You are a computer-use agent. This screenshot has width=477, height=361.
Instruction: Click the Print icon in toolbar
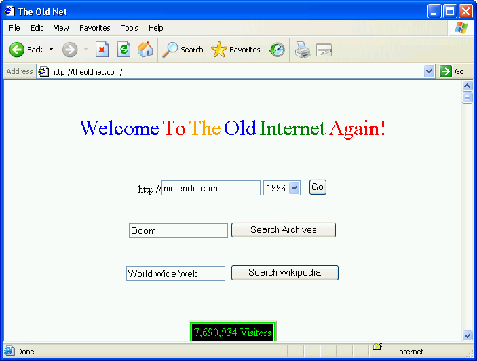302,50
